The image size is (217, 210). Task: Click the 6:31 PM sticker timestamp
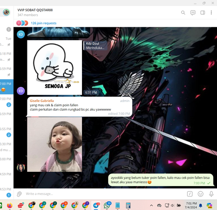pyautogui.click(x=91, y=92)
